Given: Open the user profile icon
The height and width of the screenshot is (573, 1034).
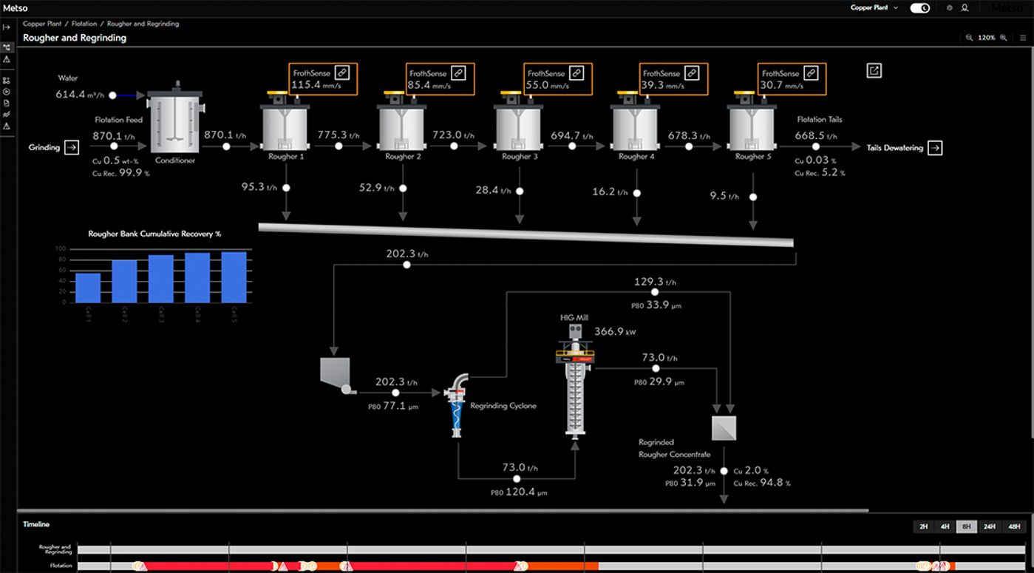Looking at the screenshot, I should tap(965, 8).
